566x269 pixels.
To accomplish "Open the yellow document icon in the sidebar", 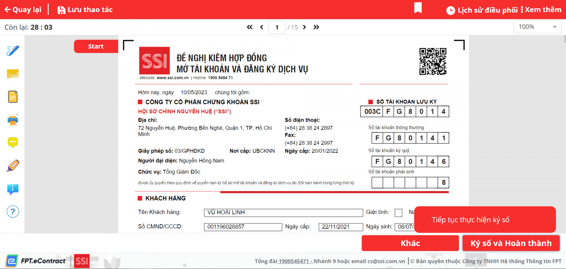I will 13,97.
